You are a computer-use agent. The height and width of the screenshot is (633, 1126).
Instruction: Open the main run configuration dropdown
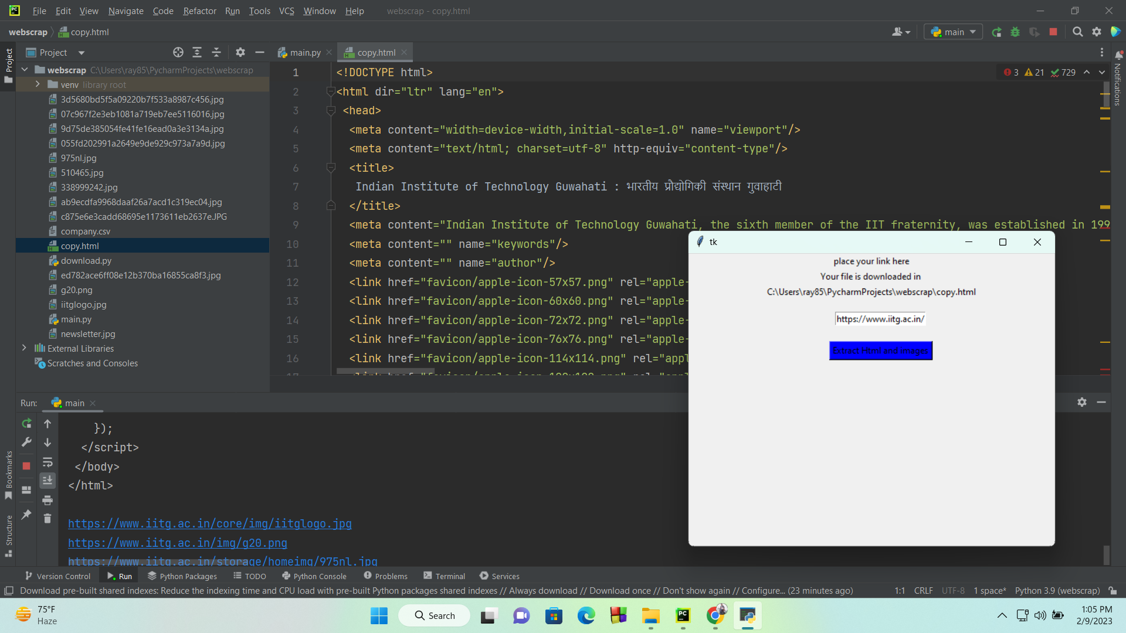(x=953, y=32)
